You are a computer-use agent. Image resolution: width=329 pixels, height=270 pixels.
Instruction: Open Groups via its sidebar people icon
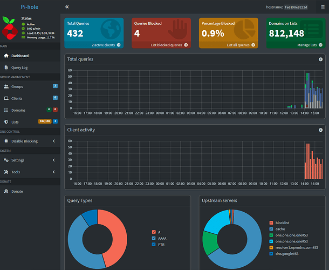tap(6, 86)
